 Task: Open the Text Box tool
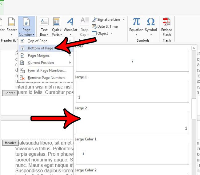coord(44,22)
